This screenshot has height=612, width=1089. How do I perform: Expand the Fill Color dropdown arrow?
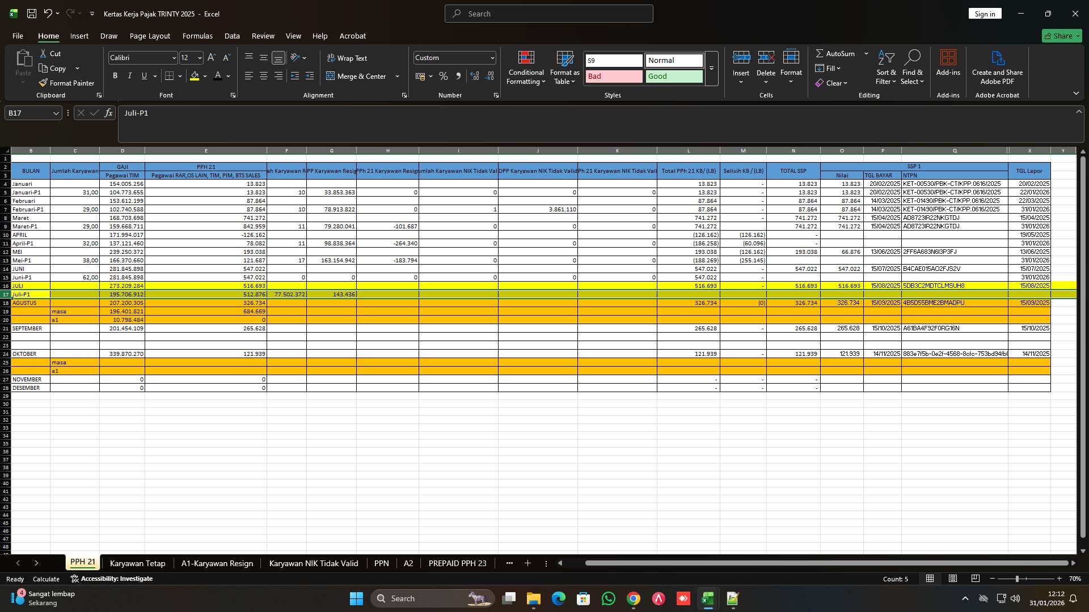205,76
